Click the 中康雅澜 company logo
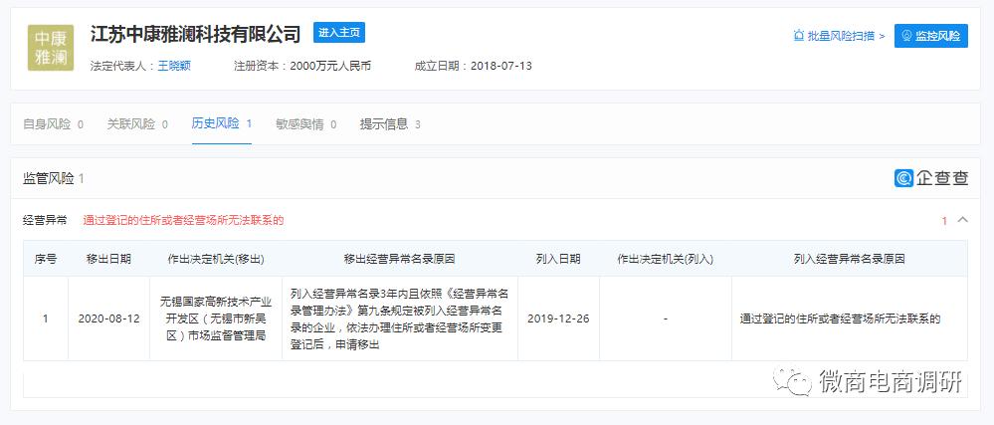Screen dimensions: 994x425 click(x=50, y=48)
